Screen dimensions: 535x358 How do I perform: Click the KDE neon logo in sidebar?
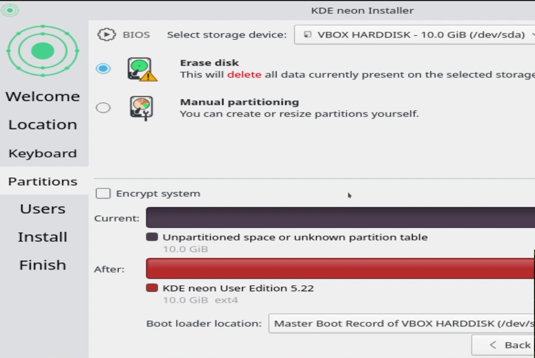coord(43,51)
